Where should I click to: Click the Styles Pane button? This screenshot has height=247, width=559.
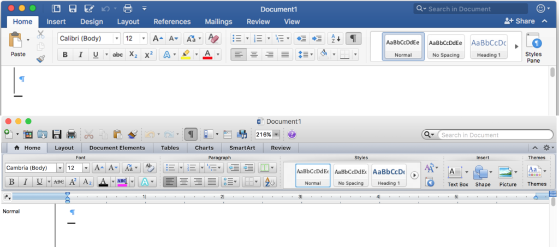[533, 47]
